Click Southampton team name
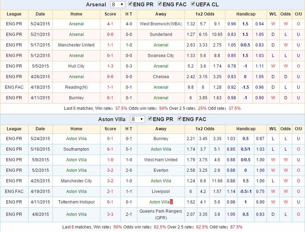305x232 pixels. [x=76, y=149]
